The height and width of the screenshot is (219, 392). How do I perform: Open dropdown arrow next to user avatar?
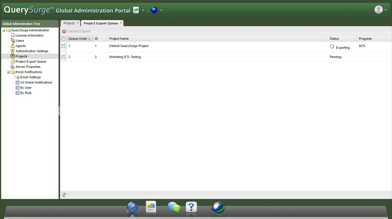click(x=385, y=10)
